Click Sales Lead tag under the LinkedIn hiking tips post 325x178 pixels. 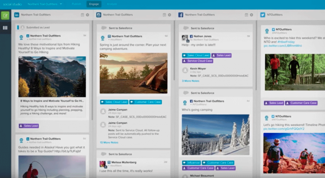point(29,126)
